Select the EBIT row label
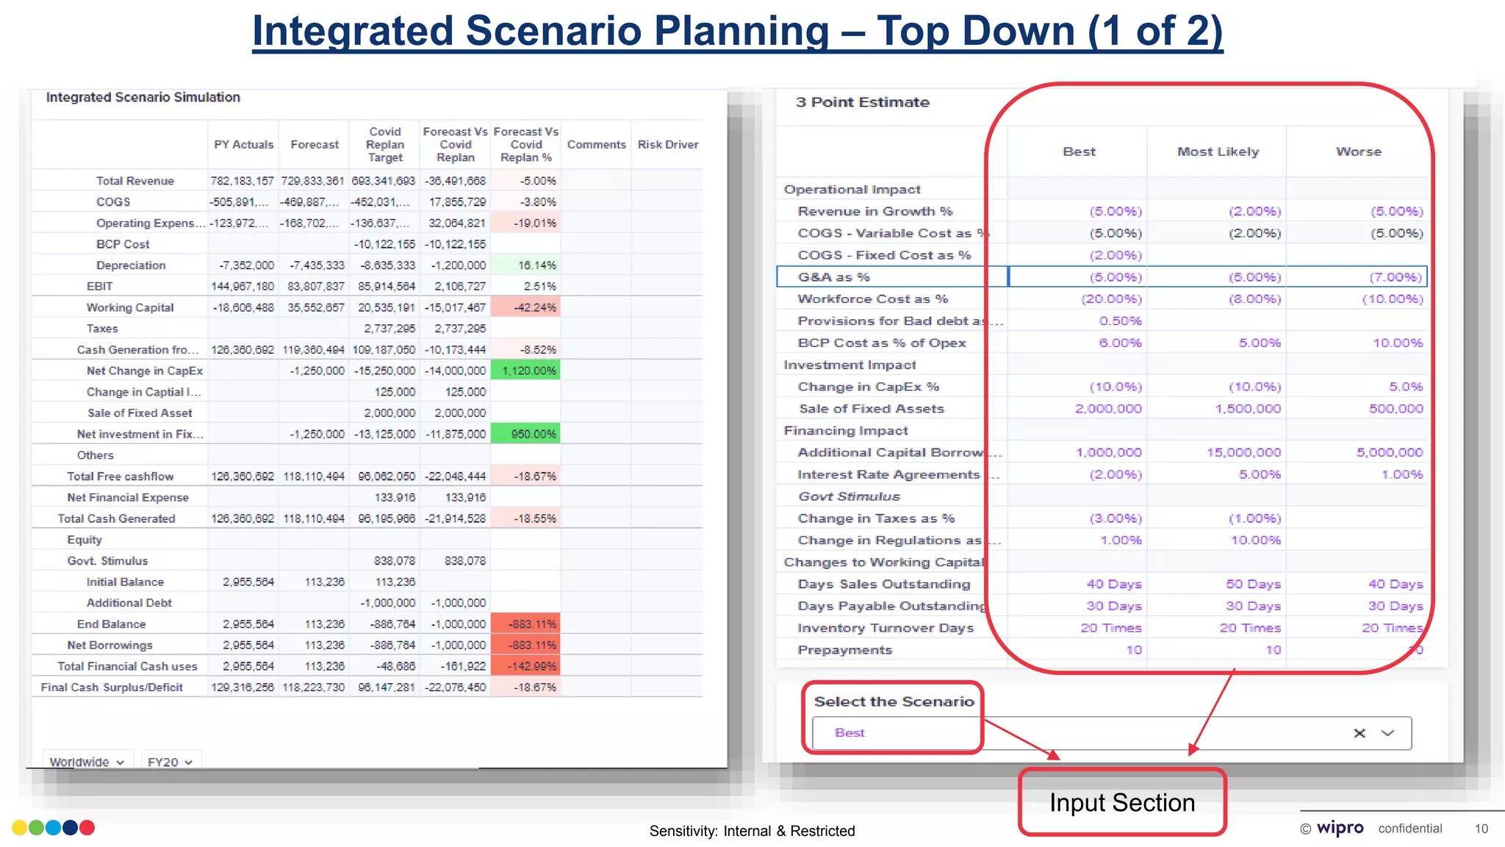This screenshot has width=1505, height=847. pyautogui.click(x=100, y=287)
